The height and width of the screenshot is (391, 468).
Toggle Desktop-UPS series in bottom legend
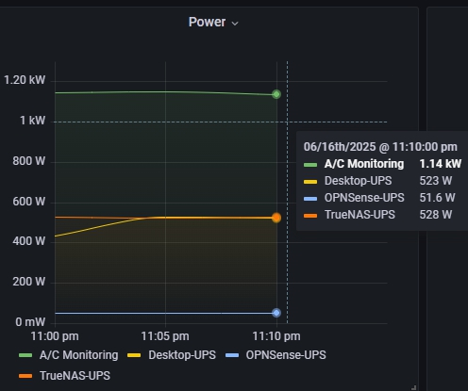pyautogui.click(x=182, y=355)
